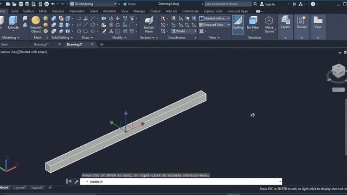
Task: Expand the Section panel dropdown
Action: click(x=147, y=37)
